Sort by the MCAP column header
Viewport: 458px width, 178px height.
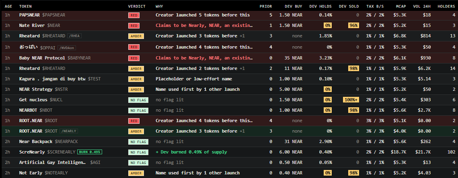pyautogui.click(x=401, y=6)
